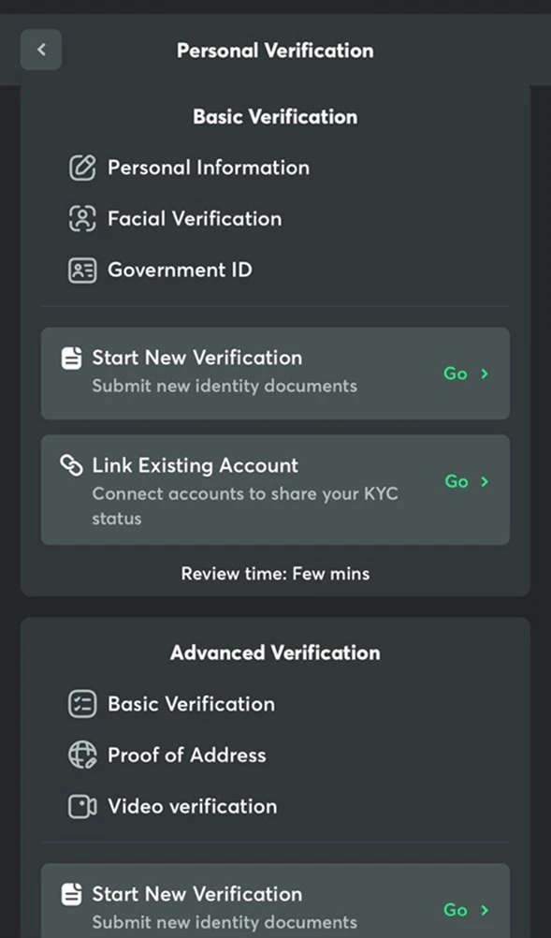Select the globe icon beside Proof of Address

pyautogui.click(x=82, y=755)
